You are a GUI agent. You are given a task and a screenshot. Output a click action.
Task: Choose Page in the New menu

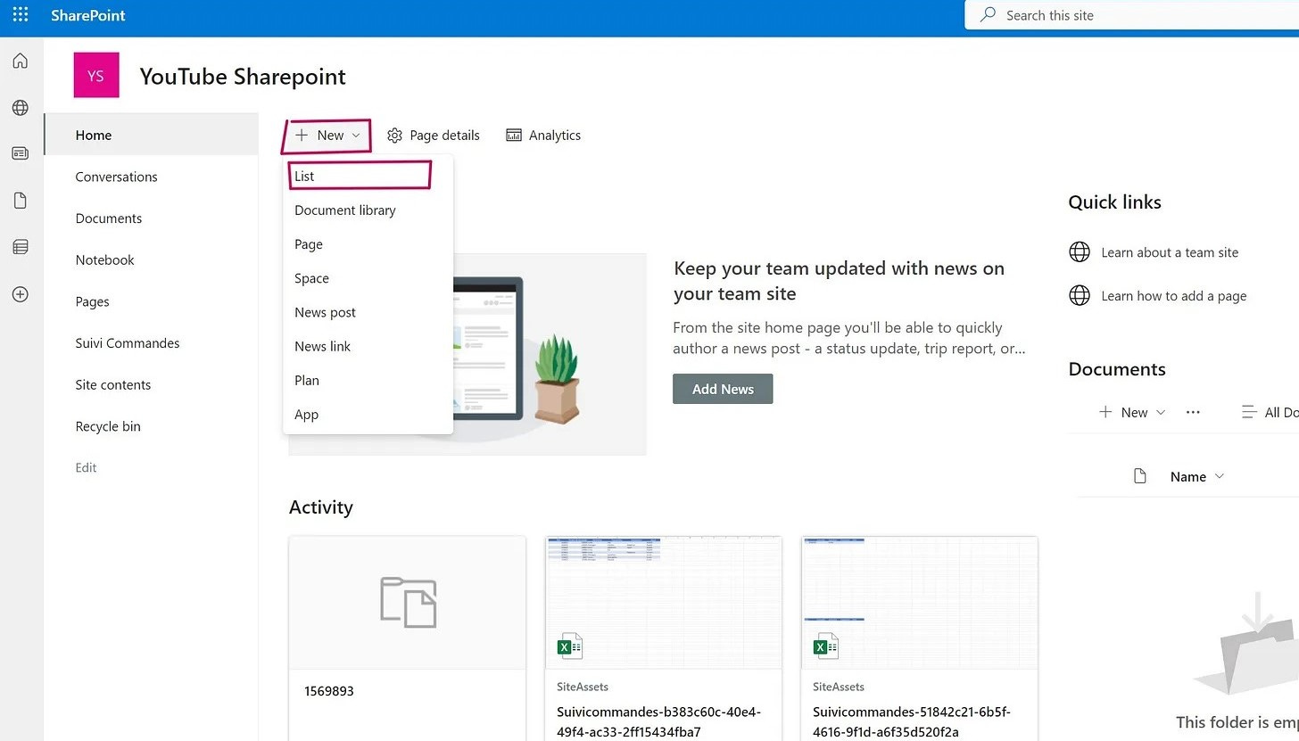(x=368, y=244)
